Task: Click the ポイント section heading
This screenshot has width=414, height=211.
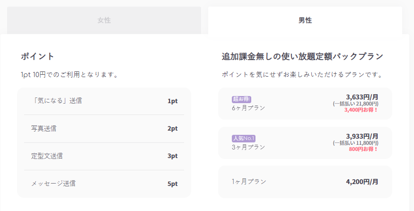Action: 37,56
